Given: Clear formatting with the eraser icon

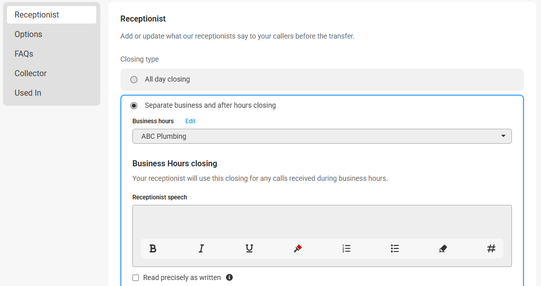Looking at the screenshot, I should (x=443, y=248).
